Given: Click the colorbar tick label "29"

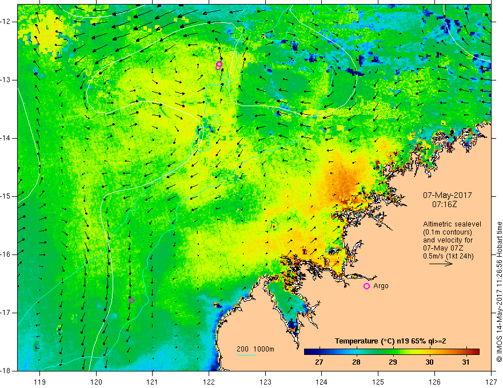Looking at the screenshot, I should tap(393, 362).
